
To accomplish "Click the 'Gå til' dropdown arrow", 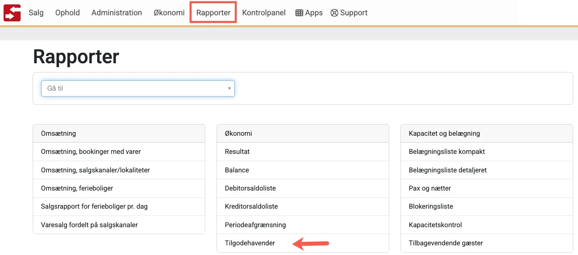I will (229, 88).
